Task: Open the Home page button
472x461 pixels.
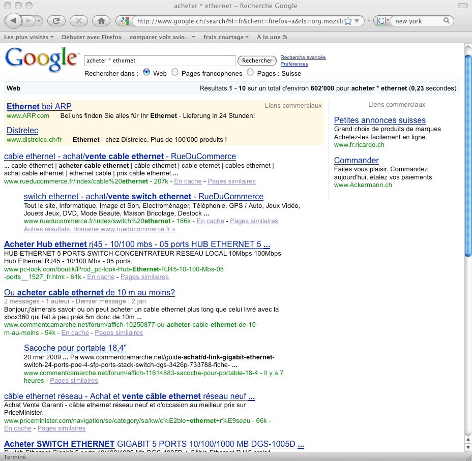Action: [x=101, y=21]
